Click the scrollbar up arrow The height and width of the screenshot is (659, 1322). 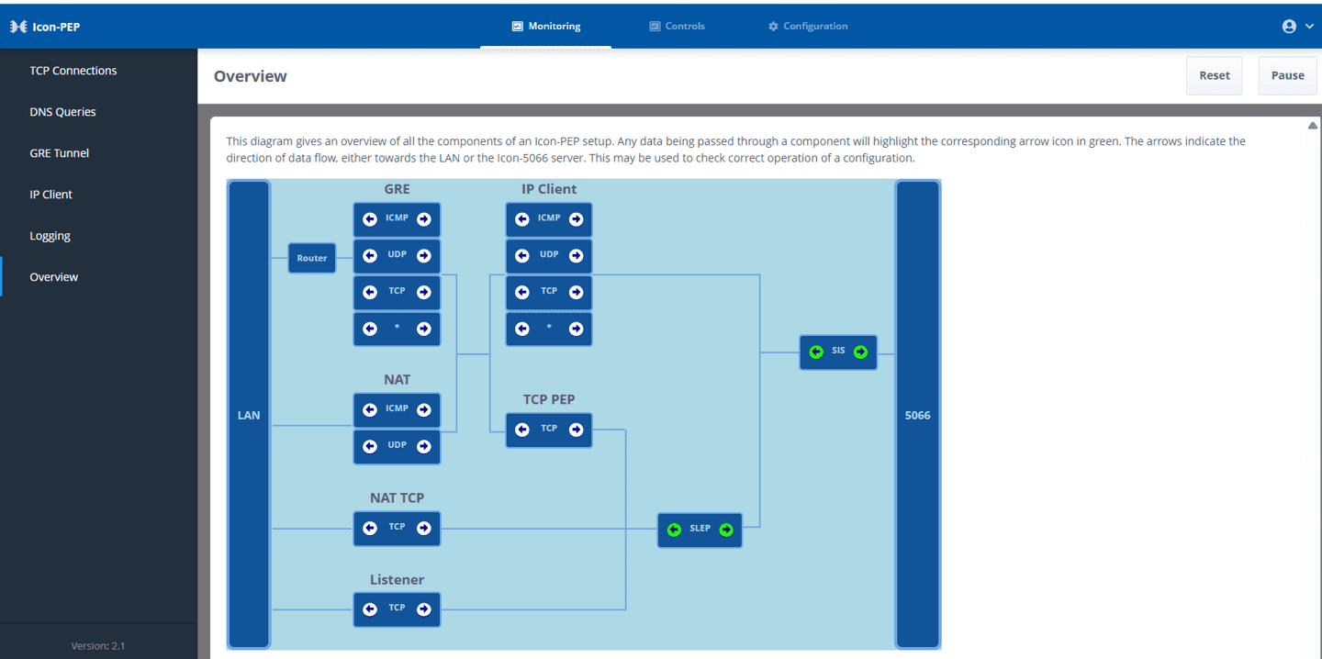pyautogui.click(x=1312, y=126)
